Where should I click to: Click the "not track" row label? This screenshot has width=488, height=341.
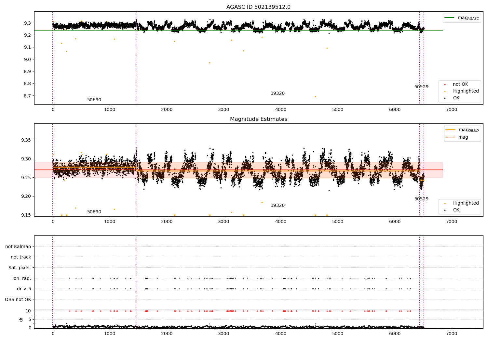(x=21, y=257)
